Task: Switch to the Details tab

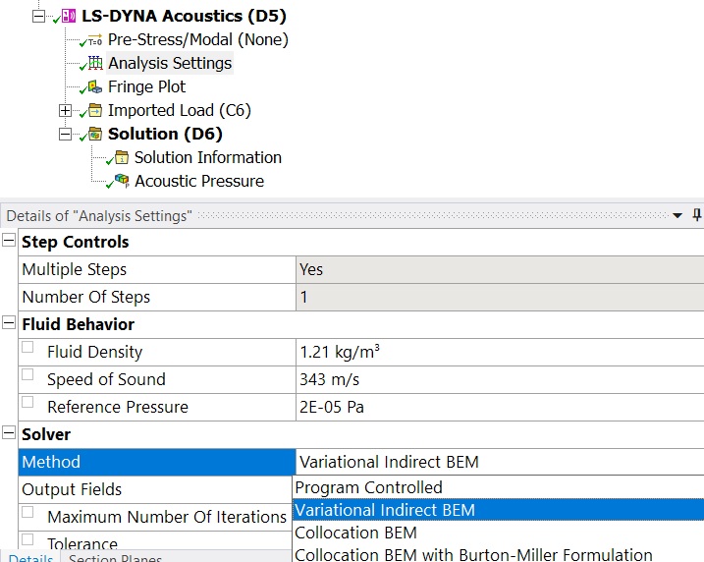Action: [x=30, y=558]
